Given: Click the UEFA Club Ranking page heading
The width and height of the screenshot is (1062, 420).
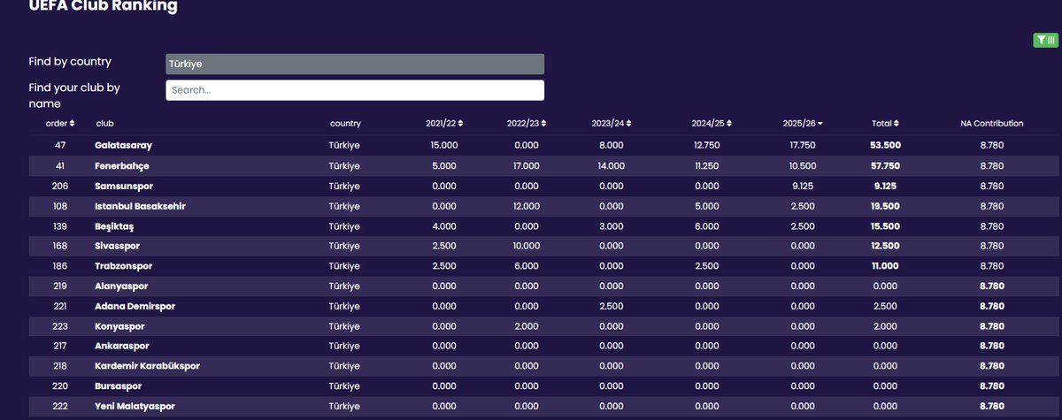Looking at the screenshot, I should point(104,6).
